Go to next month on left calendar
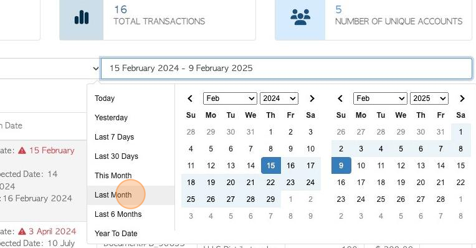Screen dimensions: 476x248 point(312,98)
